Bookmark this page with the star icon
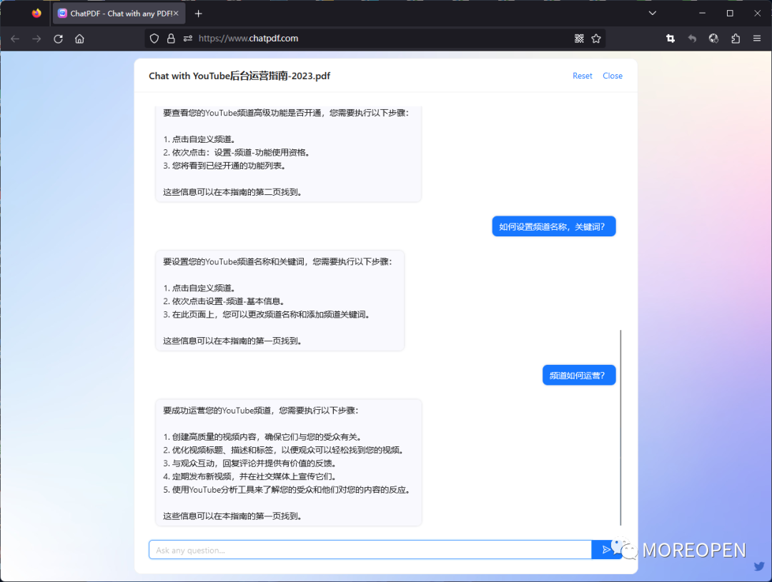Viewport: 772px width, 582px height. tap(596, 39)
